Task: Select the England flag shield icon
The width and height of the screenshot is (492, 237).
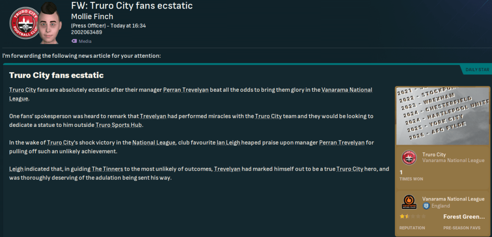Action: pyautogui.click(x=426, y=206)
